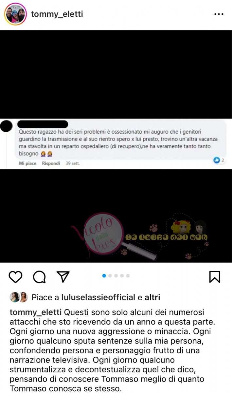232x393 pixels.
Task: Save the post with the bookmark icon
Action: point(215,277)
